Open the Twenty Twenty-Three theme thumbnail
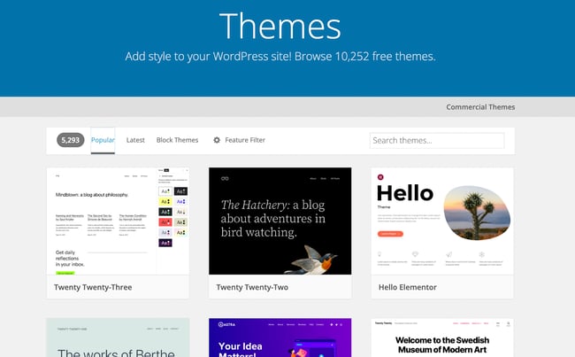This screenshot has height=357, width=575. [x=118, y=221]
